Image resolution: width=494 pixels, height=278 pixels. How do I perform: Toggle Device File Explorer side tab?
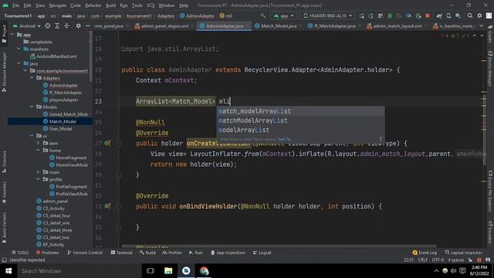(490, 192)
